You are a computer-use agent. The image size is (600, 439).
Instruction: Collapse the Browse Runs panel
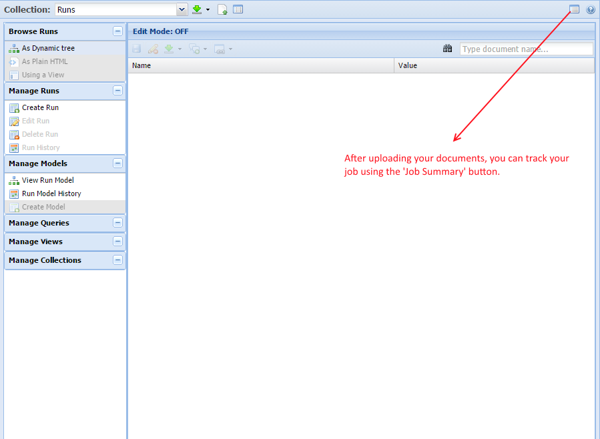pyautogui.click(x=118, y=31)
